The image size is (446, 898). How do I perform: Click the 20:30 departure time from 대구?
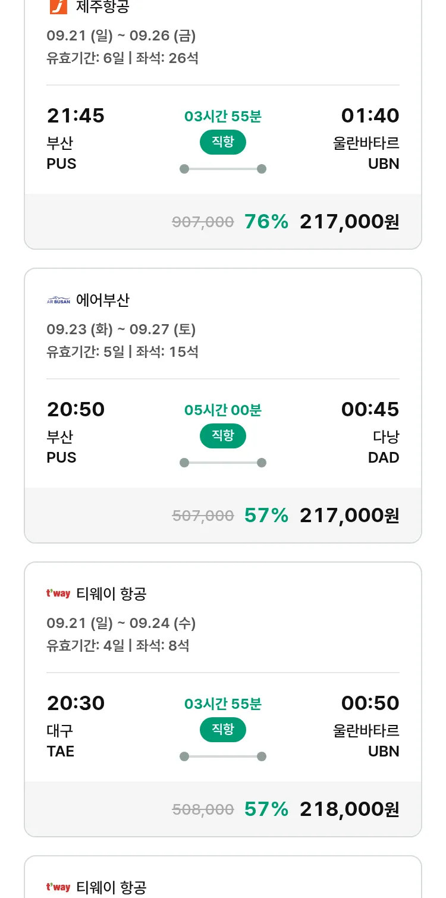click(76, 703)
